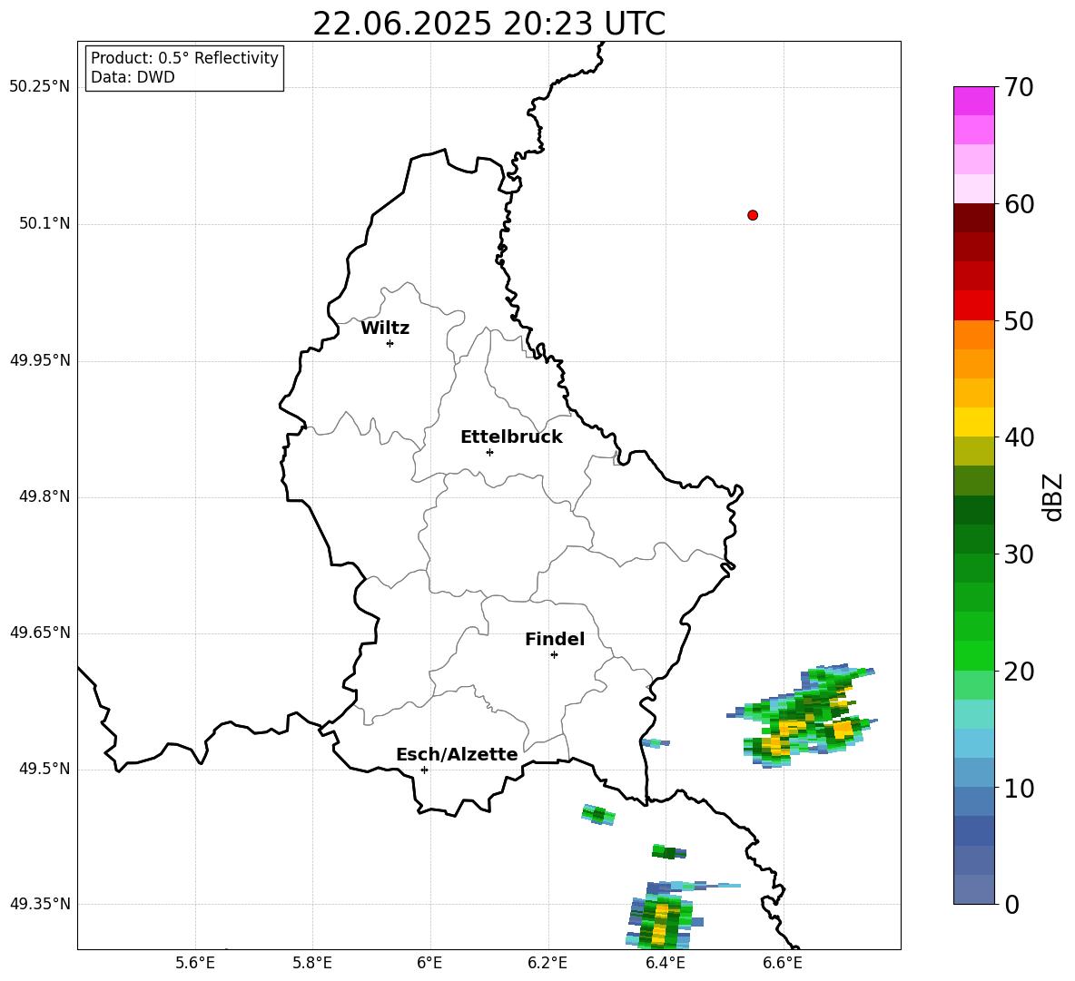Click the bright yellow colorbar segment above 40
Viewport: 1075px width, 981px height.
[974, 422]
